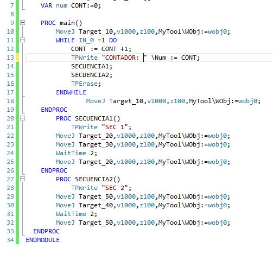
Task: Click 'WHILE' keyword on line 11
Action: click(x=65, y=40)
